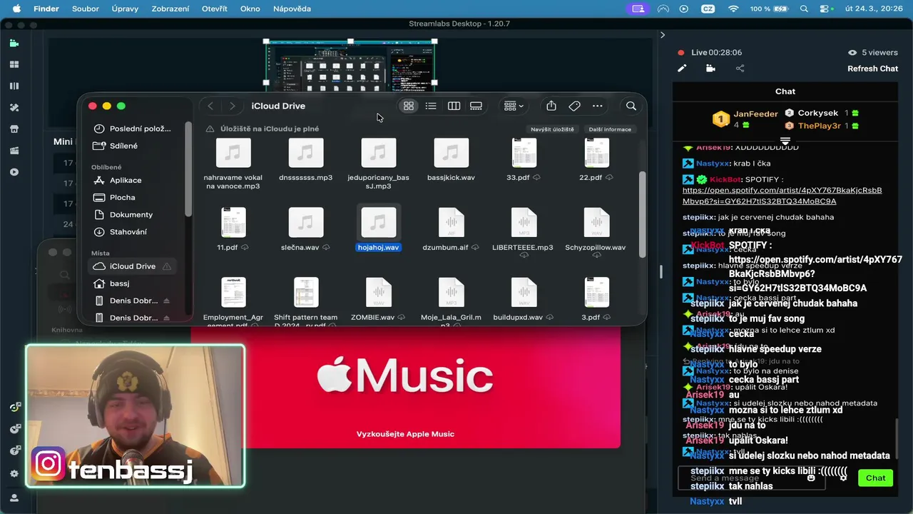Open Streamlabs settings gear in bottom sidebar
This screenshot has width=913, height=514.
pos(14,473)
